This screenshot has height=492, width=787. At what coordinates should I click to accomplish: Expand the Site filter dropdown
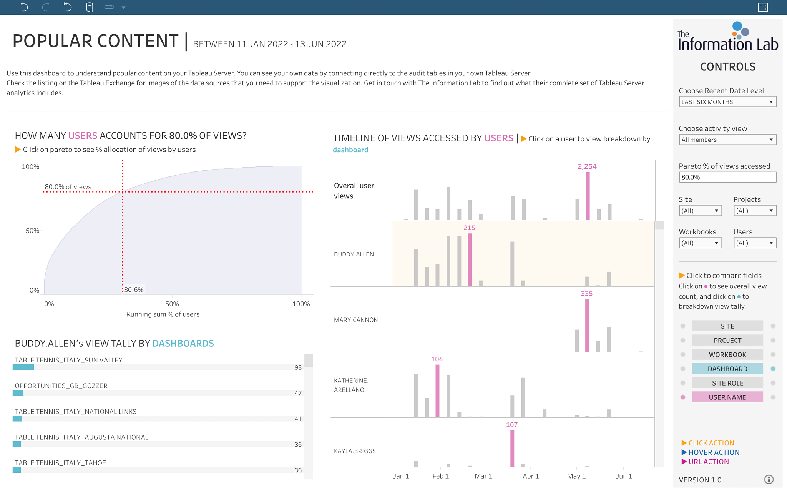(x=700, y=211)
